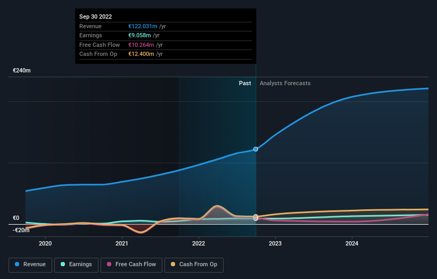Click the Cash From Op label in tooltip
Screen dimensions: 437x279
(x=98, y=54)
